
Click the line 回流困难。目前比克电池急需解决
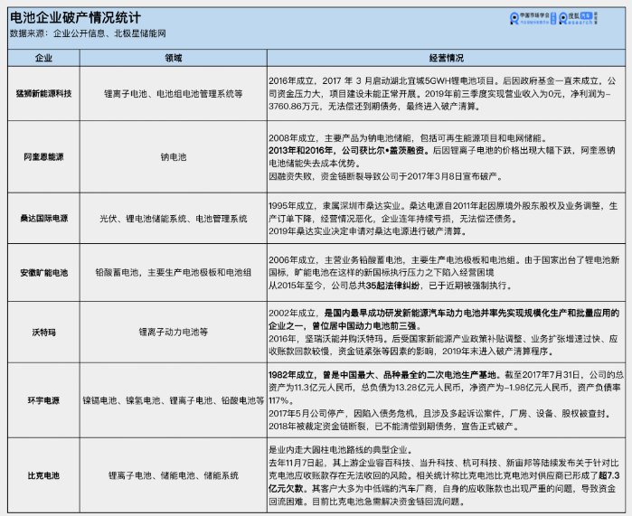(367, 502)
